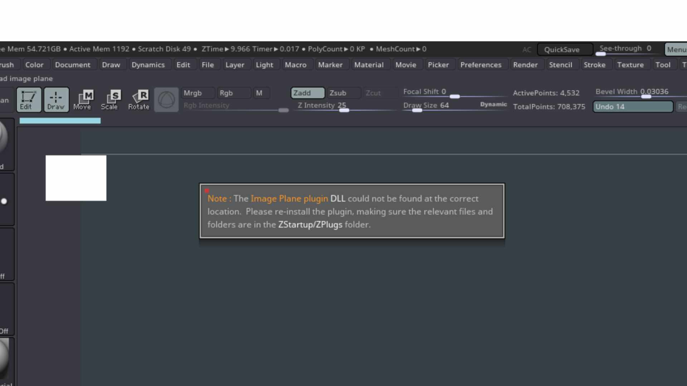Select the Scale tool icon
Screen dimensions: 687x386
pyautogui.click(x=110, y=100)
